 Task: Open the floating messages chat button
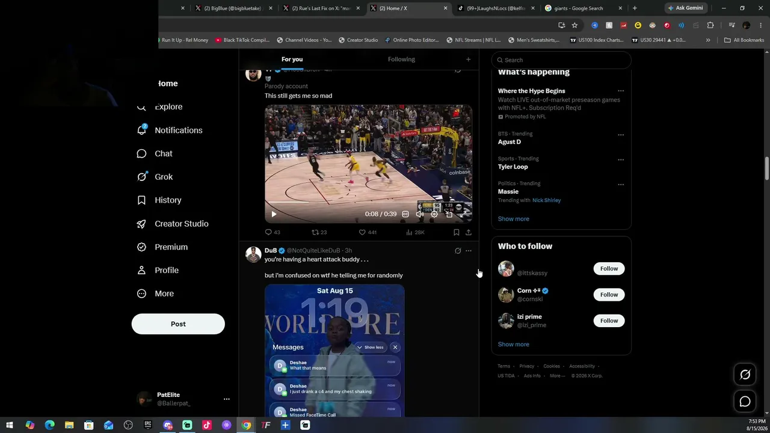[745, 401]
